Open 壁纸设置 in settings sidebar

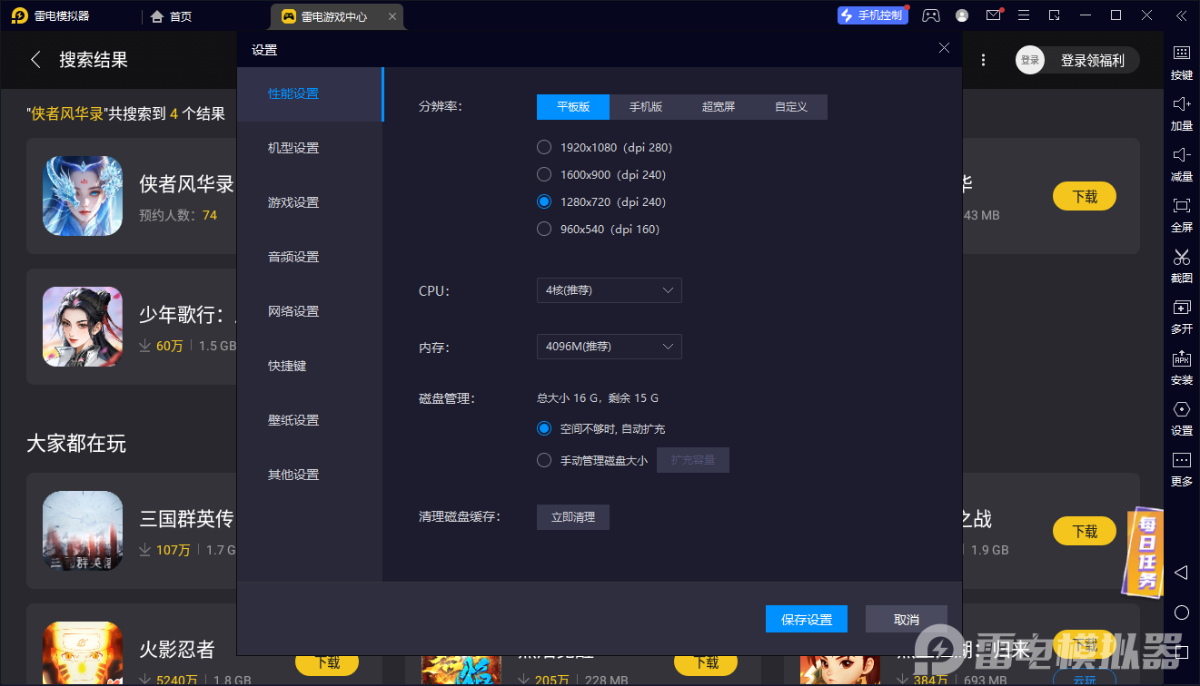310,421
